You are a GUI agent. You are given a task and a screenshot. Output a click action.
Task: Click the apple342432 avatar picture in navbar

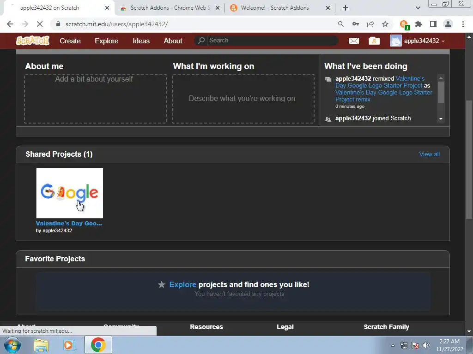point(395,41)
